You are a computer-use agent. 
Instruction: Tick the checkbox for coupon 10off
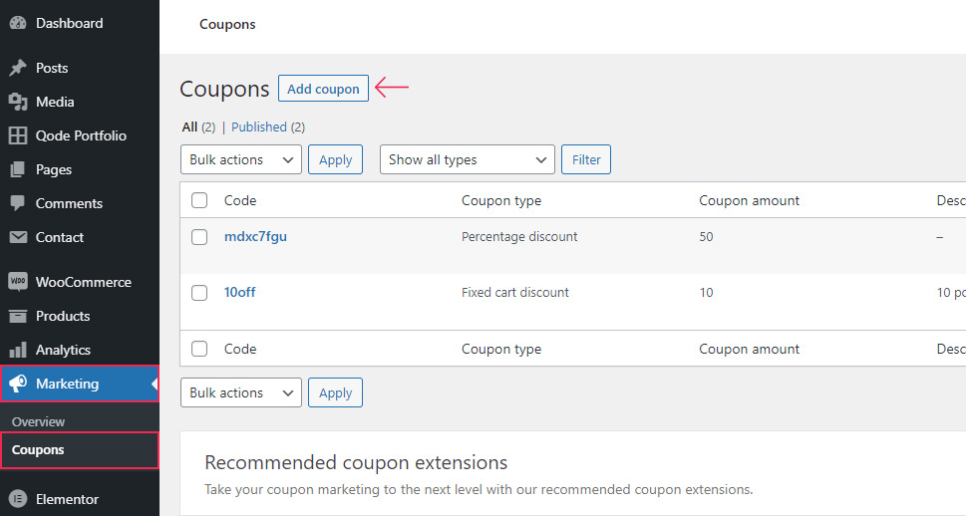click(x=199, y=293)
